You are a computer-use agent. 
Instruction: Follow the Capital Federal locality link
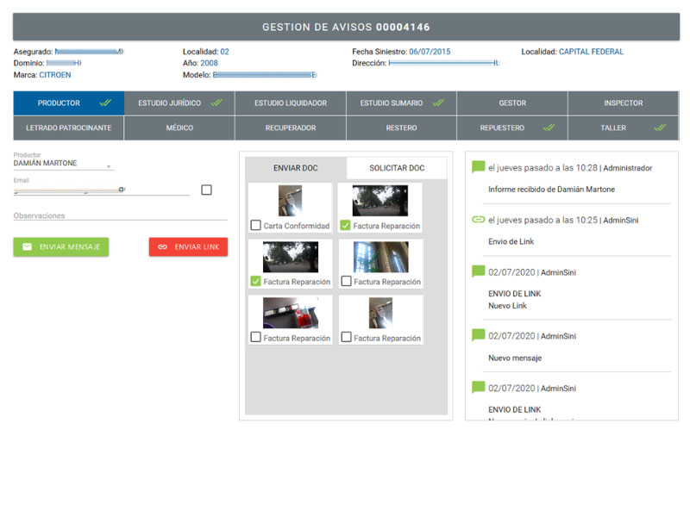click(591, 52)
